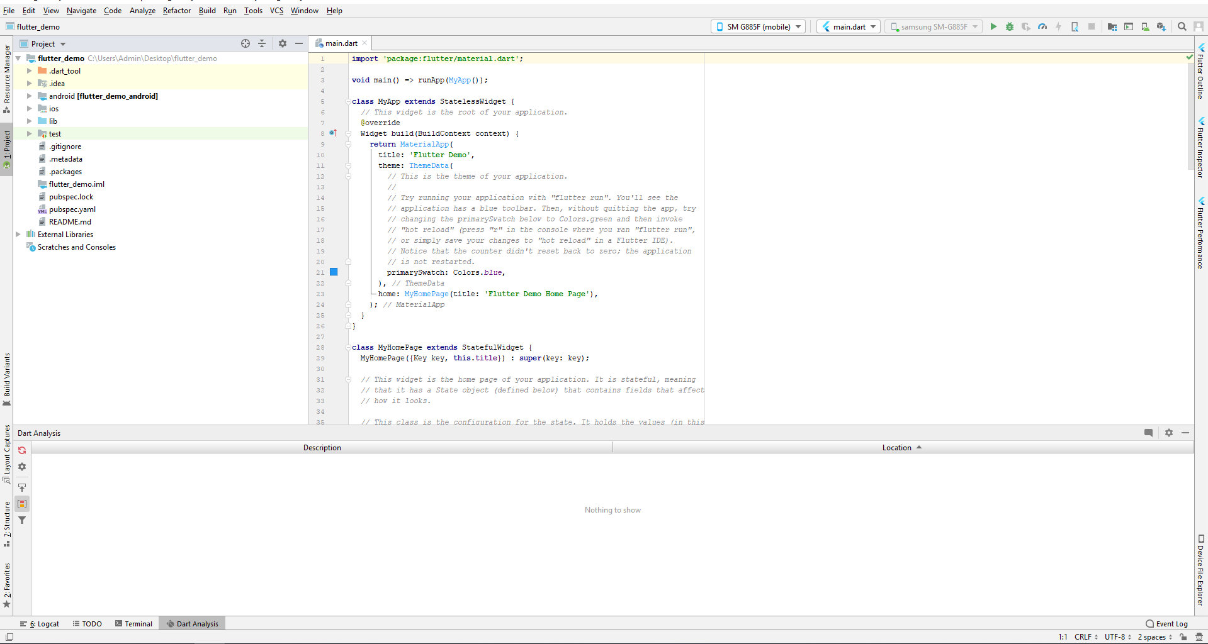Expand the lib folder in project tree
1208x644 pixels.
tap(29, 121)
